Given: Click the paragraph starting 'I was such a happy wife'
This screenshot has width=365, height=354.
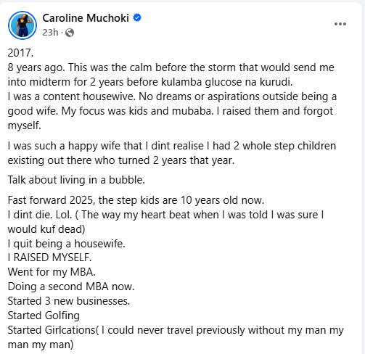Looking at the screenshot, I should coord(172,153).
